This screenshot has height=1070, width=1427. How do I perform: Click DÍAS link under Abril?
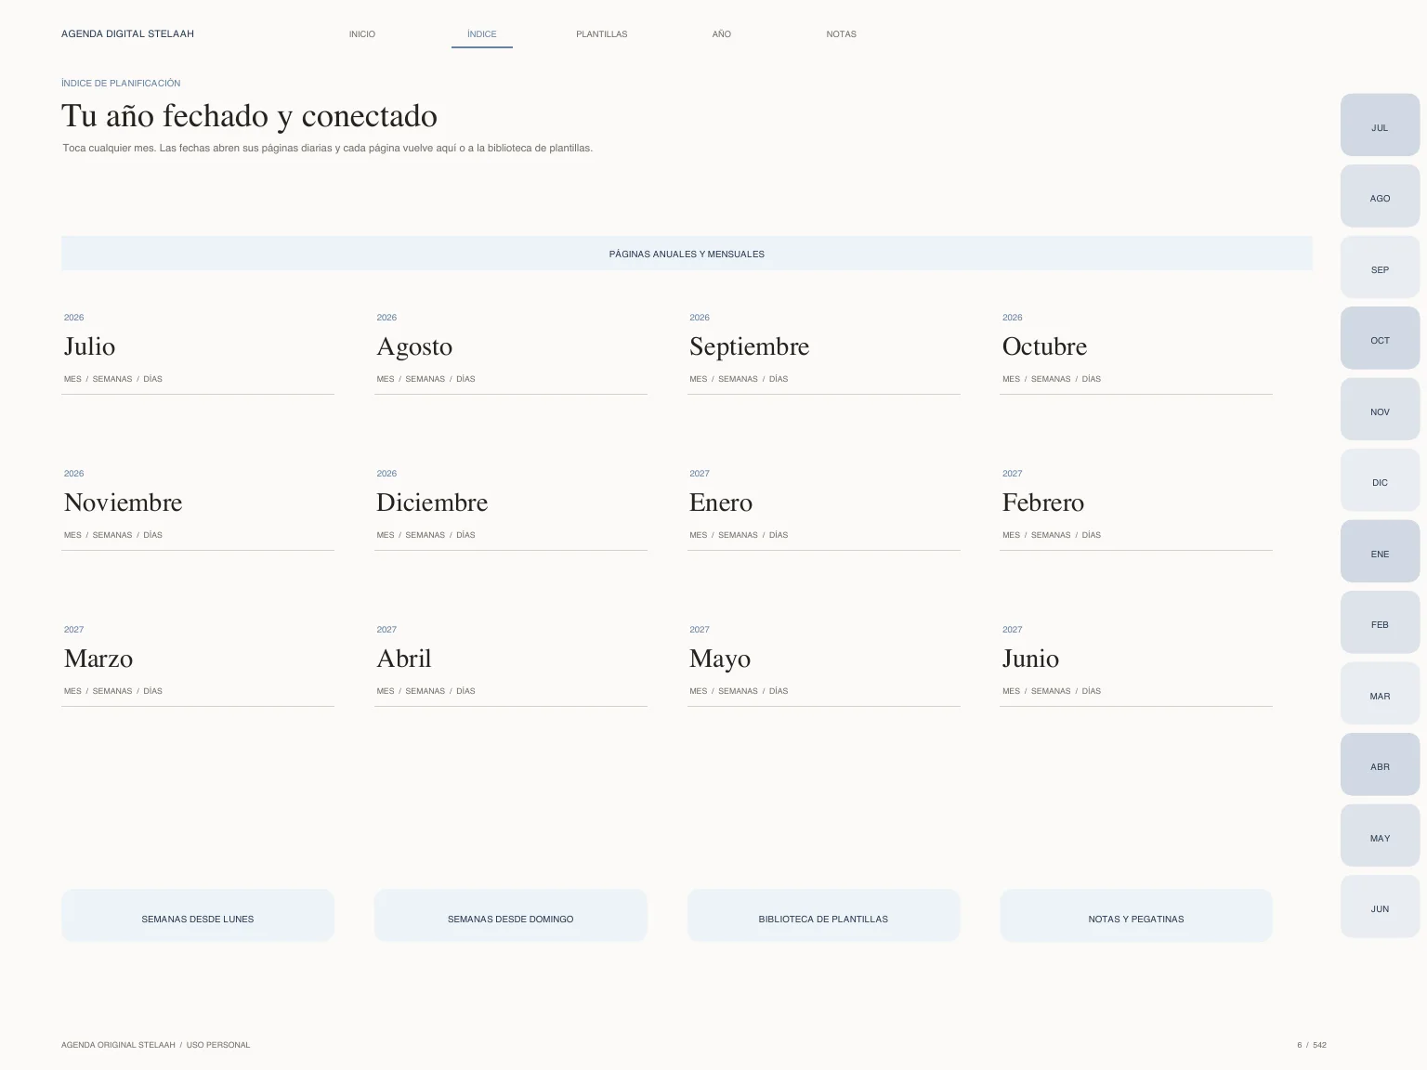(466, 691)
